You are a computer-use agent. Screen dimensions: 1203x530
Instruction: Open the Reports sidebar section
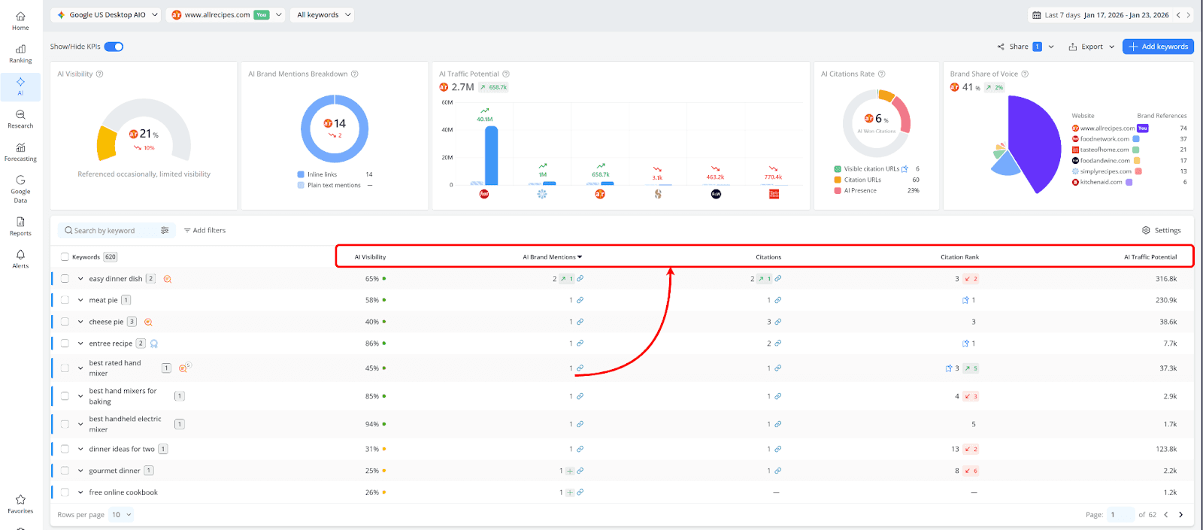point(20,226)
